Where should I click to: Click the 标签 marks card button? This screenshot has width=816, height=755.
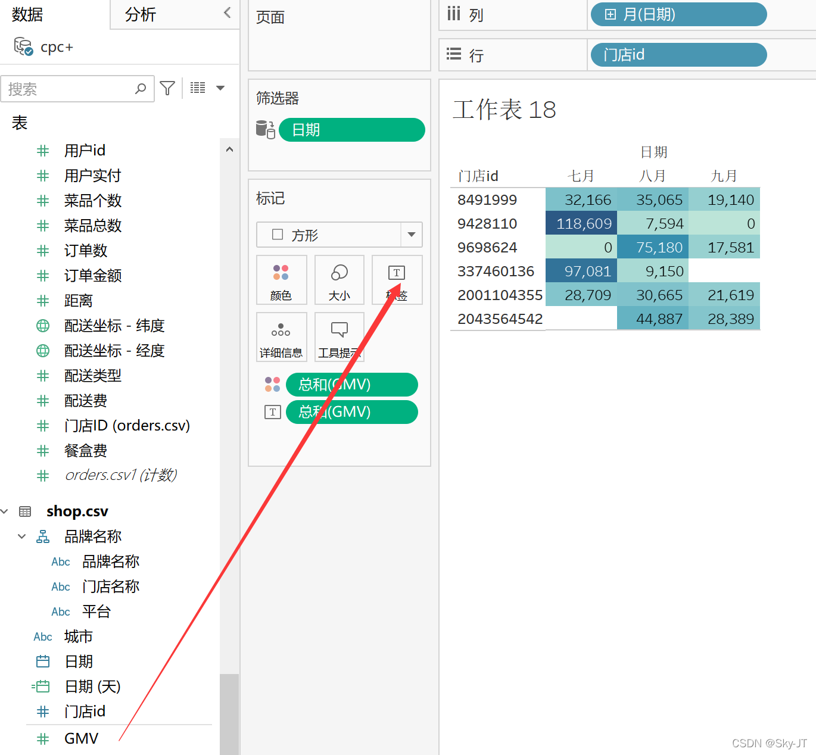pyautogui.click(x=397, y=280)
